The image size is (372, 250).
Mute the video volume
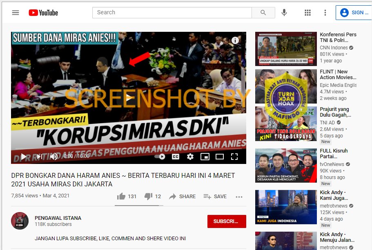54,156
